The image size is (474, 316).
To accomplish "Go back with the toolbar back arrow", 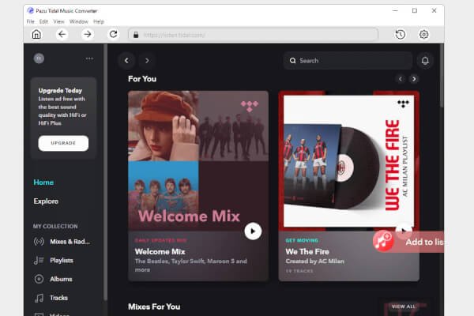I will point(62,34).
